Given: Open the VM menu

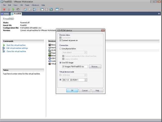Looking at the screenshot, I should 21,5.
